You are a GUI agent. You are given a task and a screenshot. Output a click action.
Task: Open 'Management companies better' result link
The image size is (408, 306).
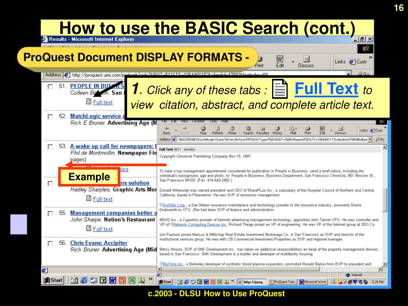tap(113, 213)
